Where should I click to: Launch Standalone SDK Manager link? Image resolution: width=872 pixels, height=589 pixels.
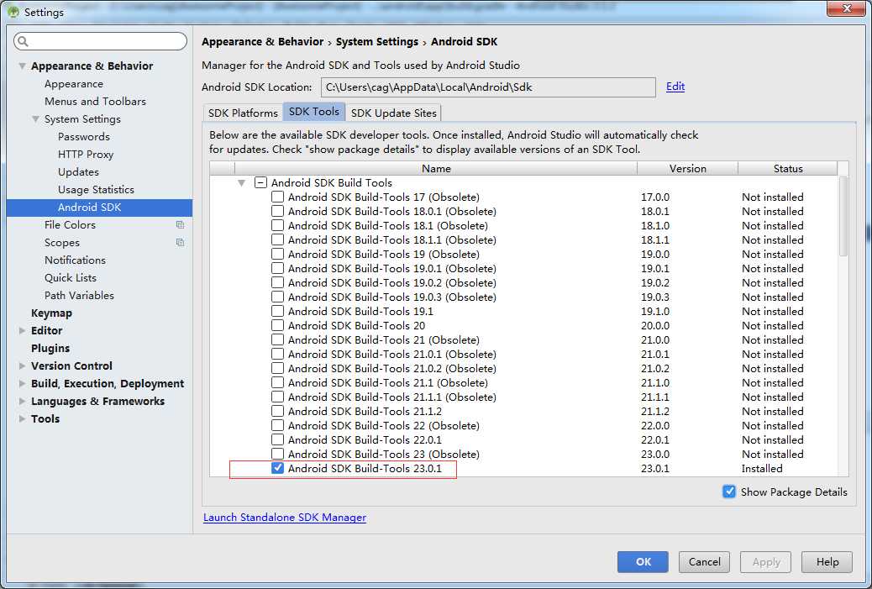click(x=285, y=518)
